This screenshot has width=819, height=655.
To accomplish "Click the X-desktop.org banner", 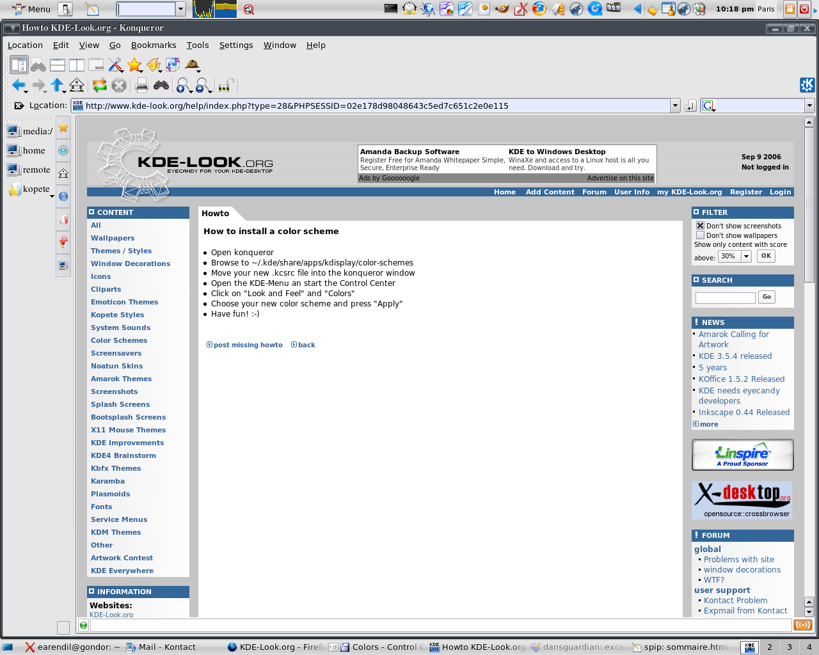I will pyautogui.click(x=742, y=500).
